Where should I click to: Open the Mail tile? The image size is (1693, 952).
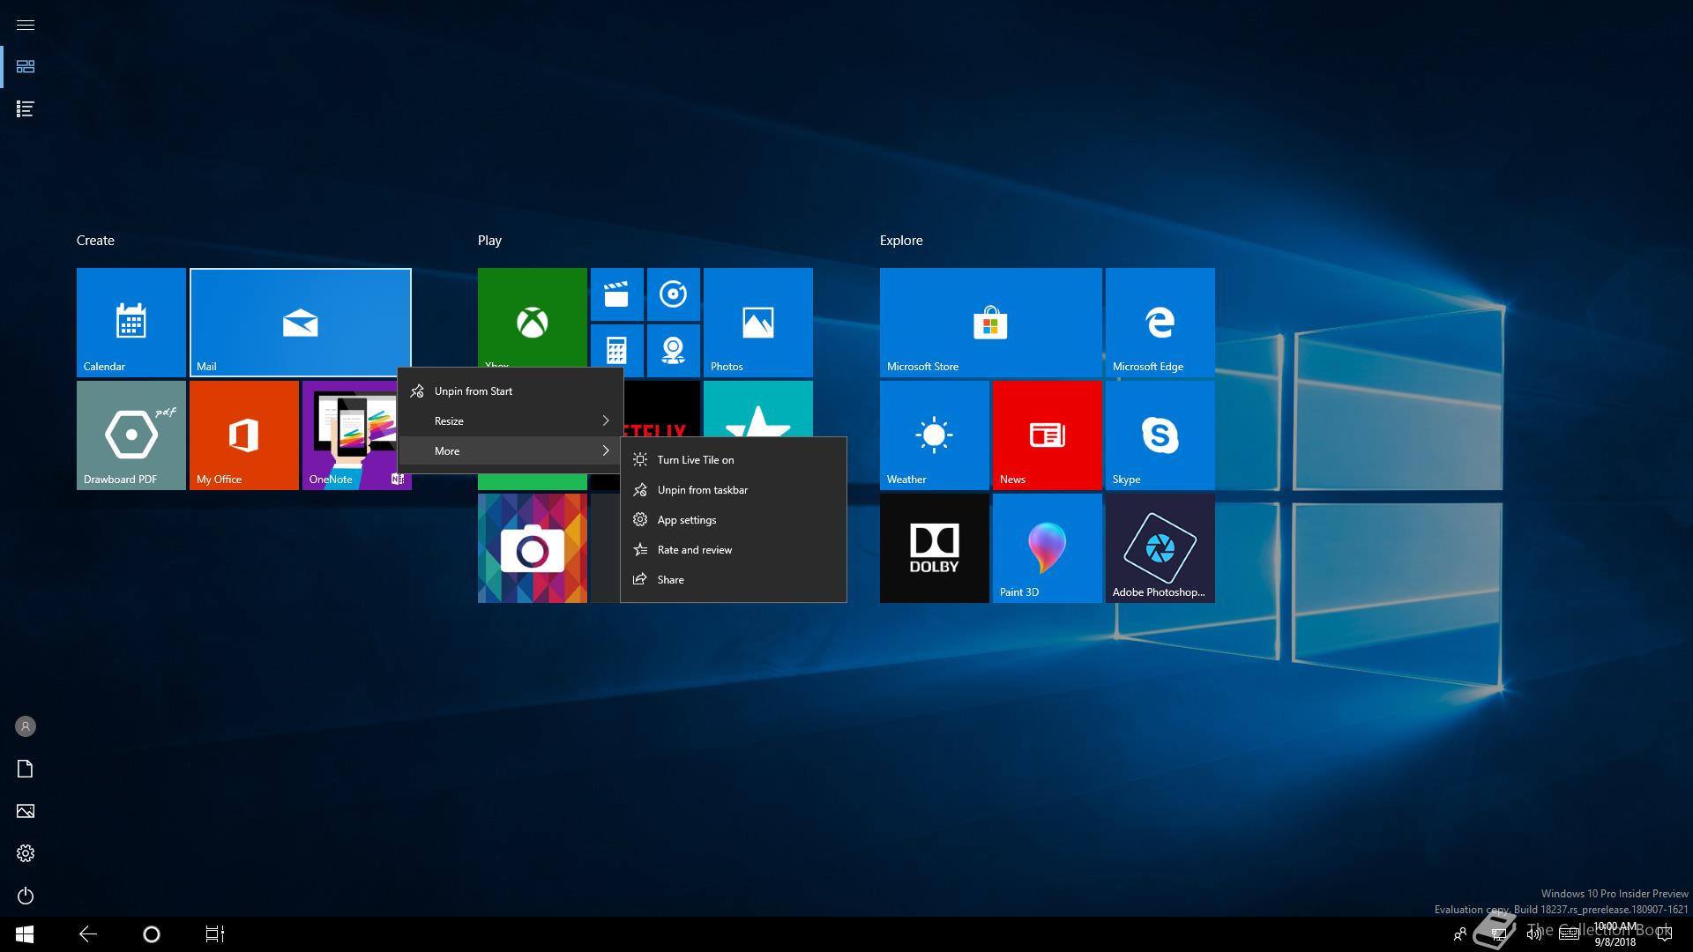pos(301,323)
